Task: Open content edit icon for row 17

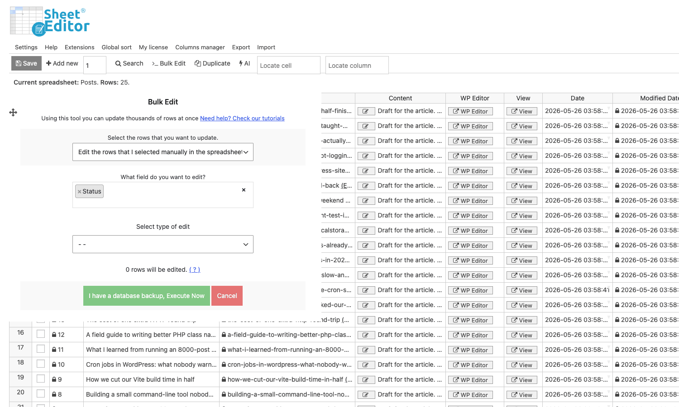Action: 366,350
